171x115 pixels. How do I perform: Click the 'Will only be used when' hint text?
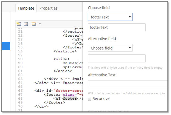[x=126, y=93]
